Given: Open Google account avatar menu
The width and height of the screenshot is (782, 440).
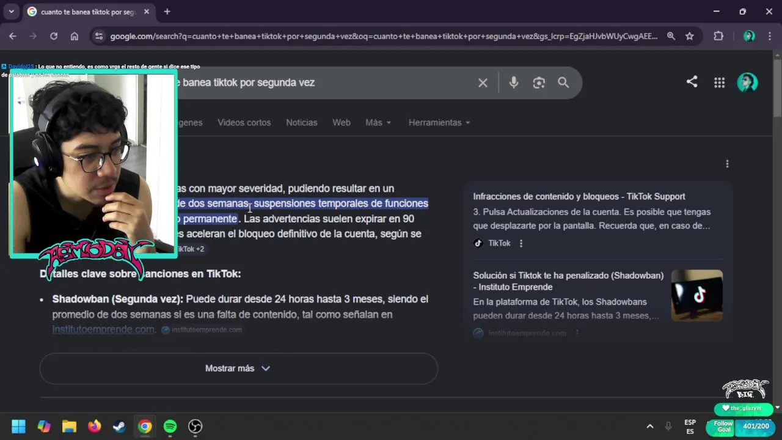Looking at the screenshot, I should (747, 82).
